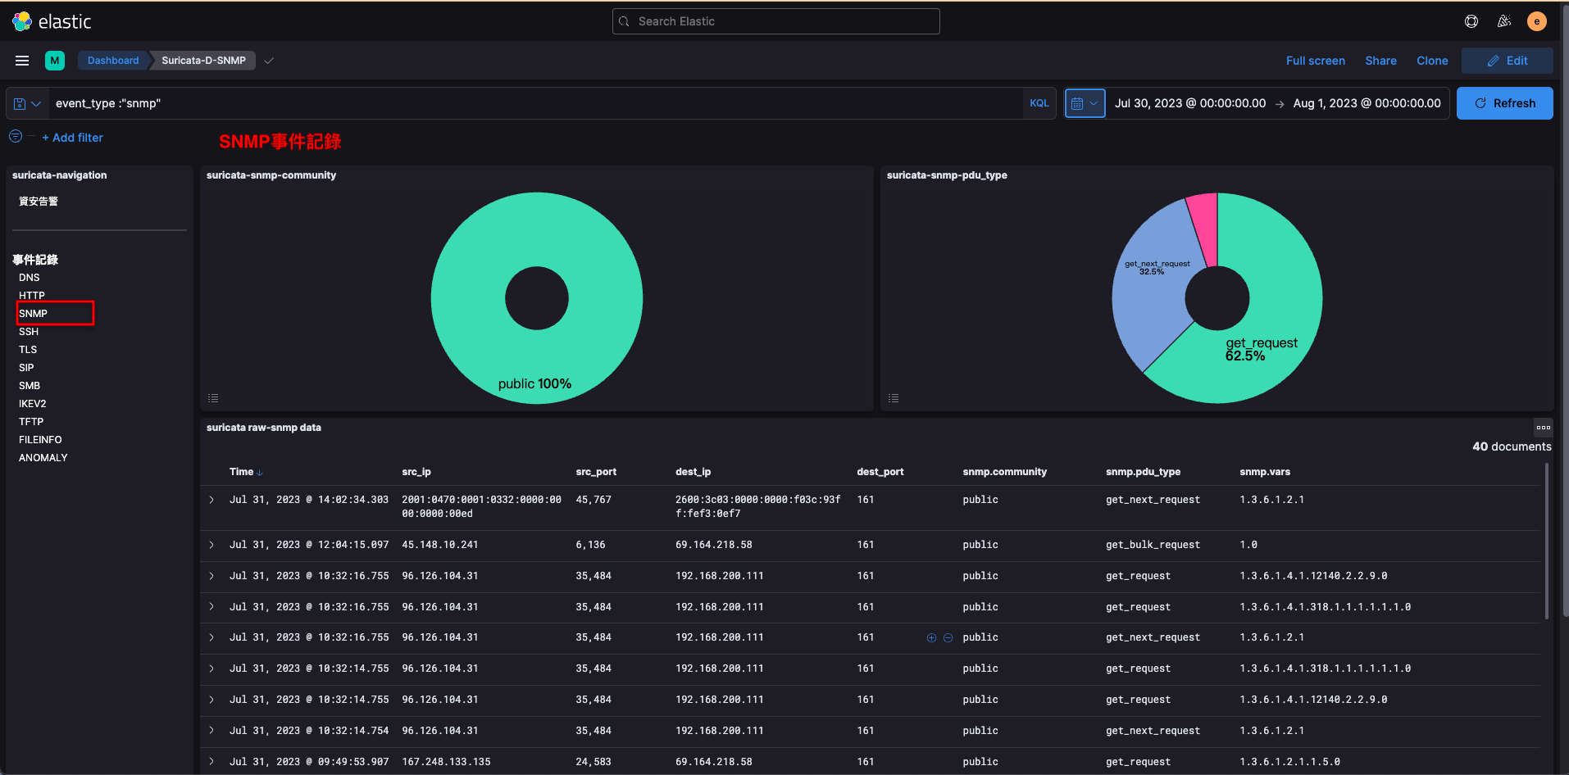Viewport: 1569px width, 775px height.
Task: Expand the 14:02:34.303 log row
Action: (211, 500)
